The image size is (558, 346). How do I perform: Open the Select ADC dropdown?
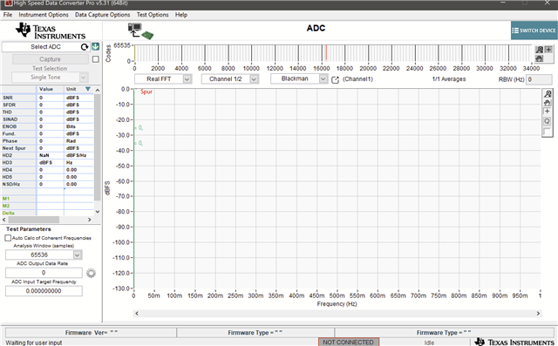45,47
